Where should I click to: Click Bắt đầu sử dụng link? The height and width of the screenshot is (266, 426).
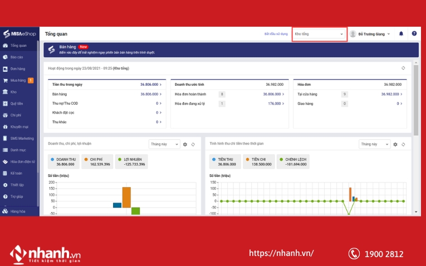(276, 34)
